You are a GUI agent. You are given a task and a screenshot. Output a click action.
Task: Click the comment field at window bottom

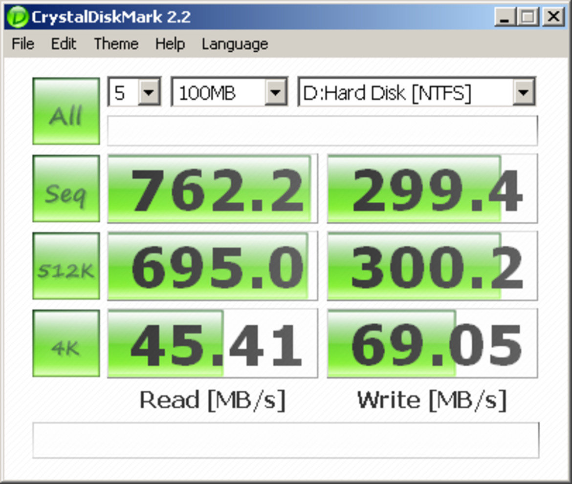point(286,439)
